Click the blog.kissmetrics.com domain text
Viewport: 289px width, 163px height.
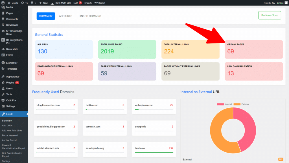(48, 105)
